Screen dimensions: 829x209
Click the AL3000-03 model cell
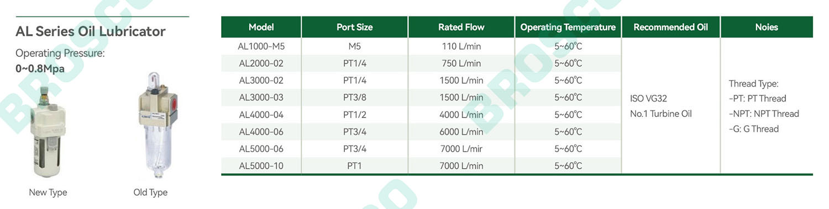(261, 98)
